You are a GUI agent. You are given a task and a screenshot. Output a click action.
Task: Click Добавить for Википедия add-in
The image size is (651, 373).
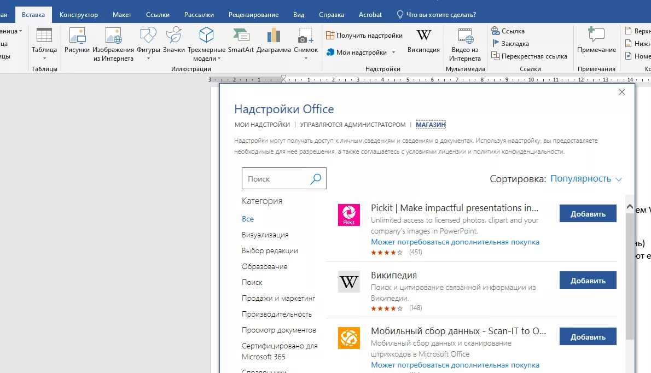[x=588, y=281]
